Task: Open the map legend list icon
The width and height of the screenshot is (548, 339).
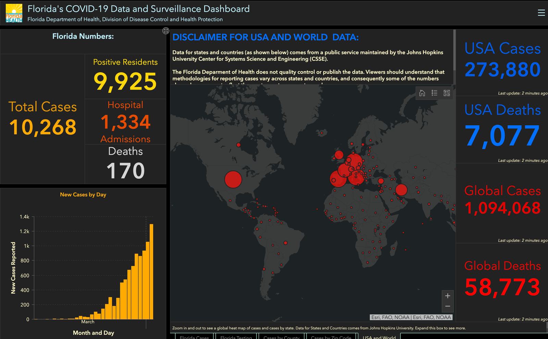Action: pyautogui.click(x=434, y=93)
